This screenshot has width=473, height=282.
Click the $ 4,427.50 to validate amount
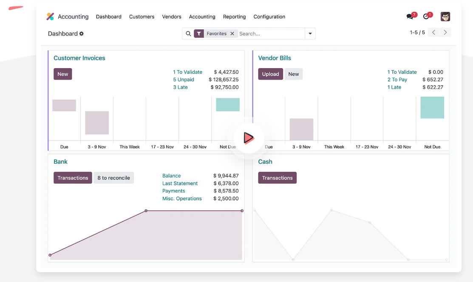pyautogui.click(x=226, y=72)
